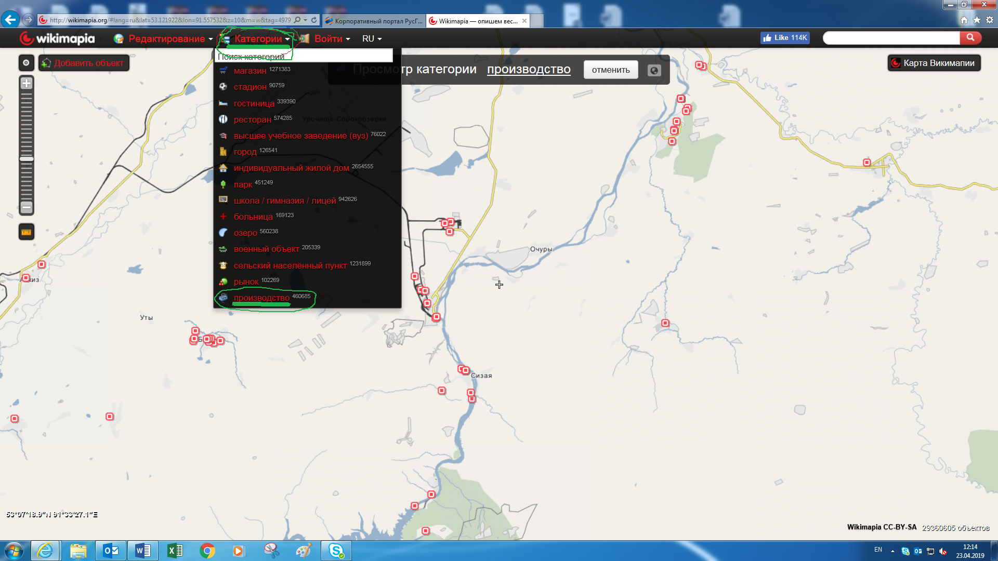
Task: Click the гостиница bed icon
Action: [223, 103]
